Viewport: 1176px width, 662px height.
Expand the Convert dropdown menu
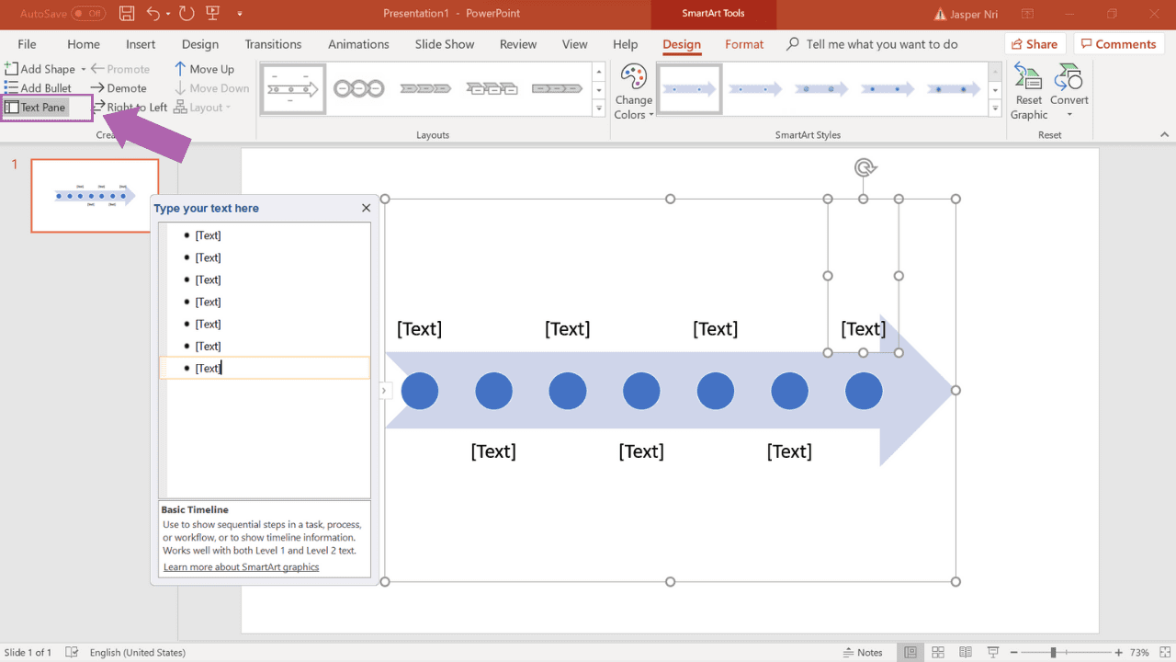click(1069, 115)
